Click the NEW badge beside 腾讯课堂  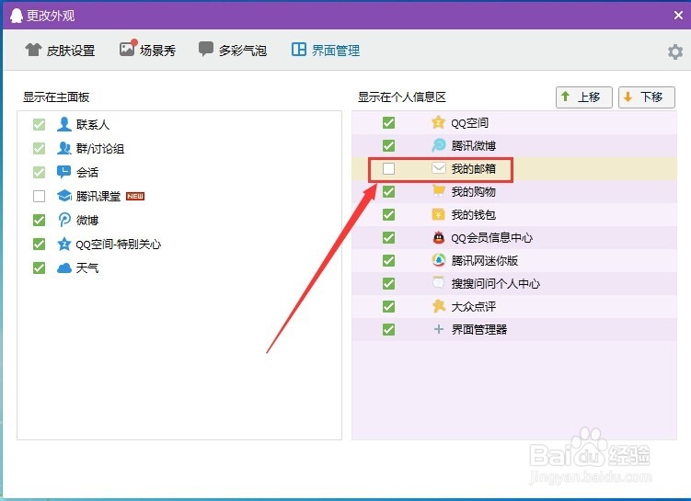(135, 197)
